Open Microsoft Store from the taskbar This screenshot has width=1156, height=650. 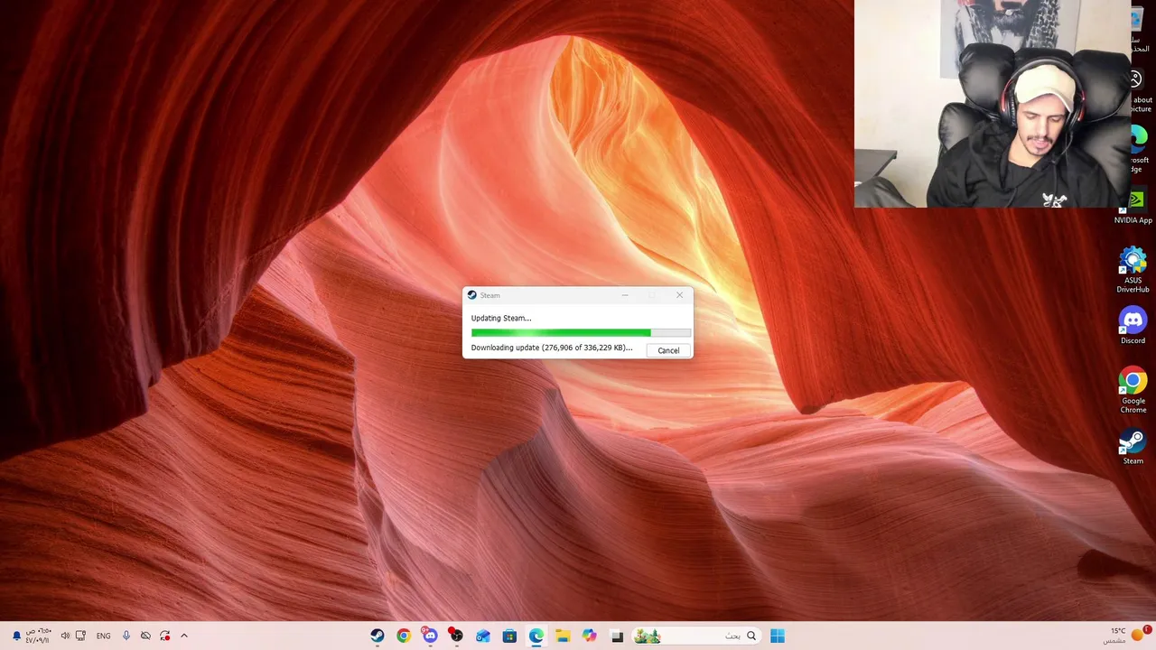coord(509,636)
